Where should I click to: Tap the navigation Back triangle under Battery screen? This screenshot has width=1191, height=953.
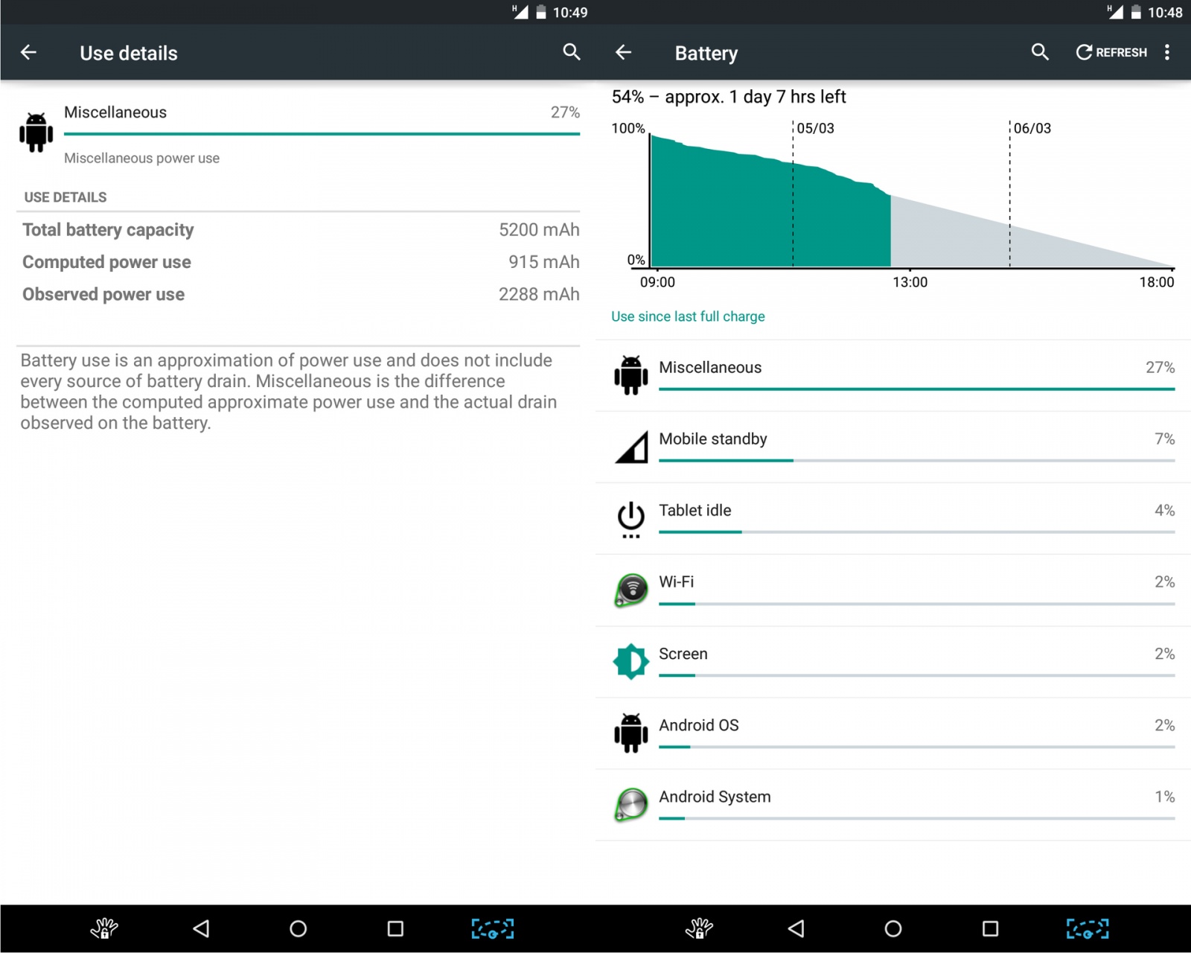point(796,928)
